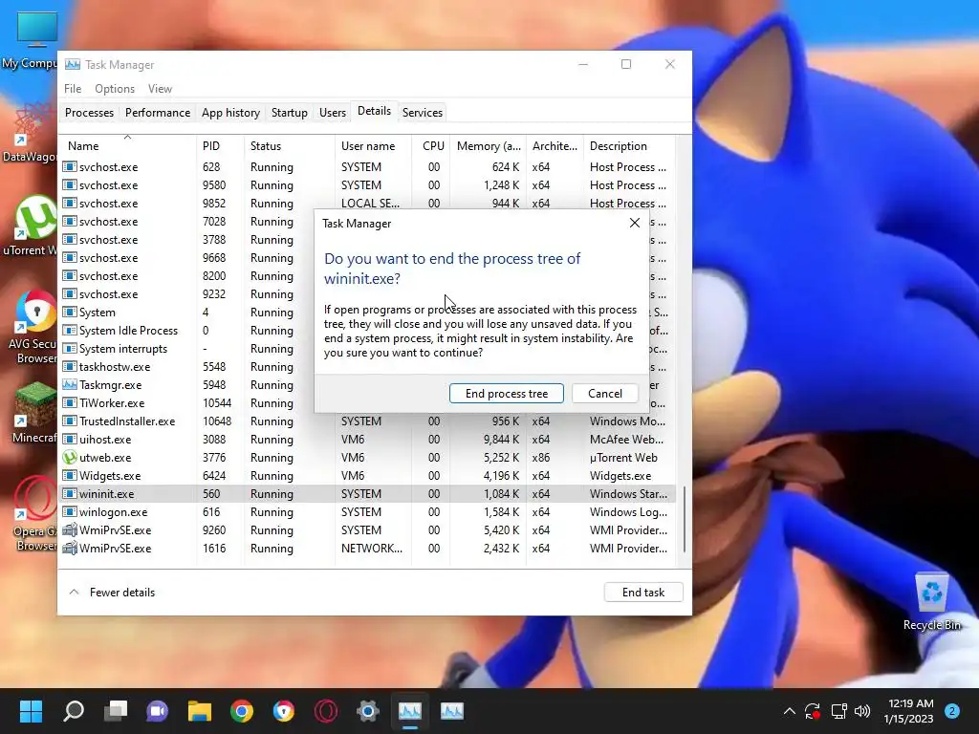Select the TrustedInstaller.exe process icon

click(x=69, y=421)
